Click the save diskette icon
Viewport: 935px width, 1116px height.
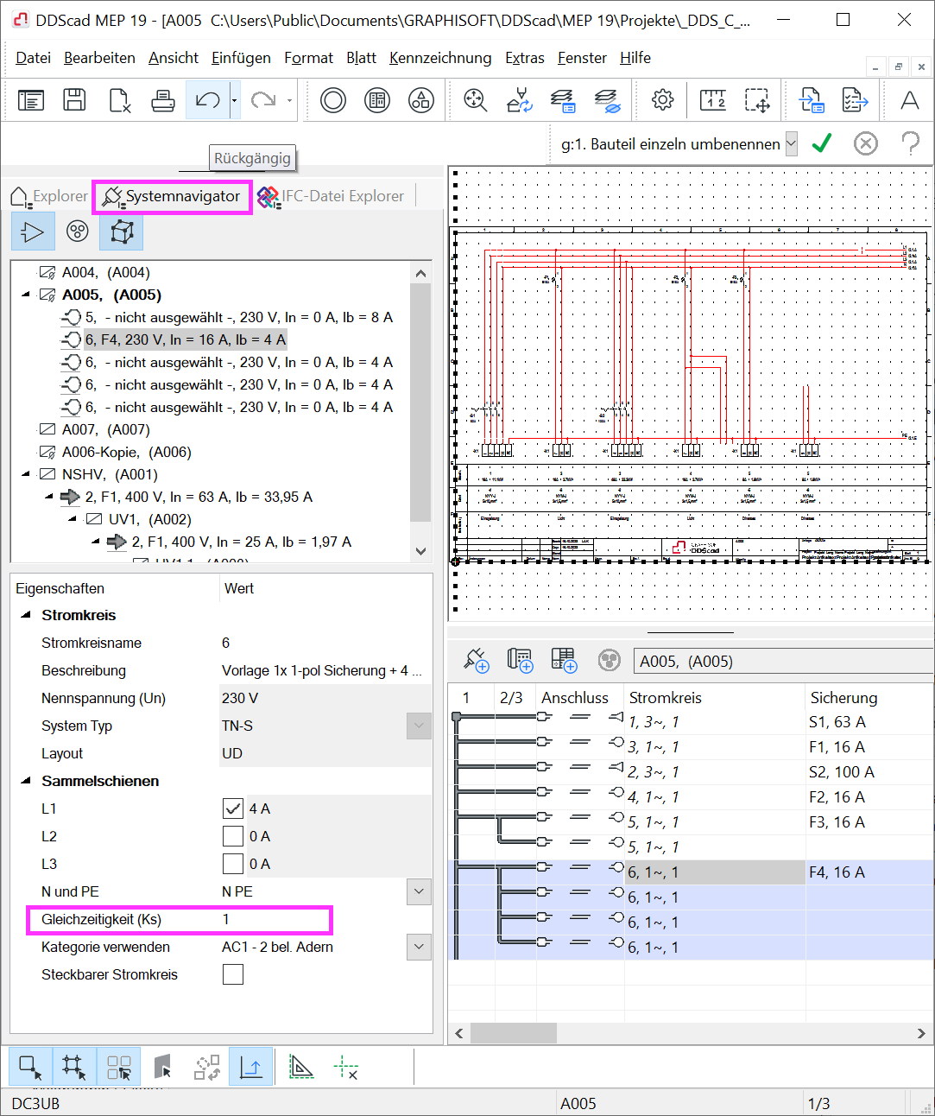pyautogui.click(x=74, y=100)
